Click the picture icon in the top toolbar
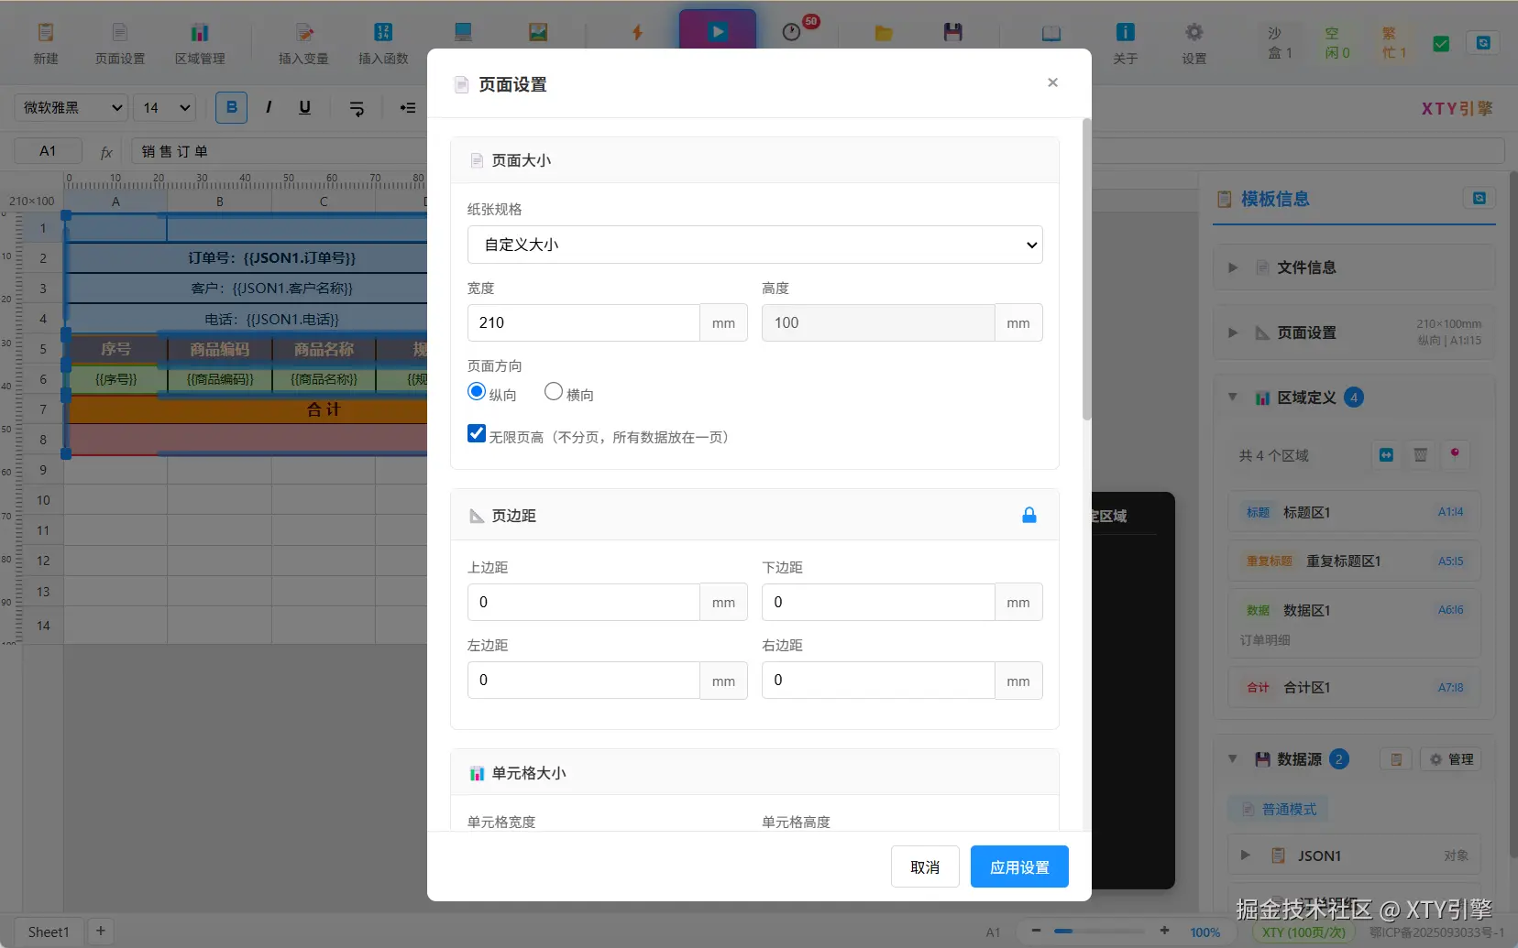This screenshot has width=1518, height=948. (538, 33)
